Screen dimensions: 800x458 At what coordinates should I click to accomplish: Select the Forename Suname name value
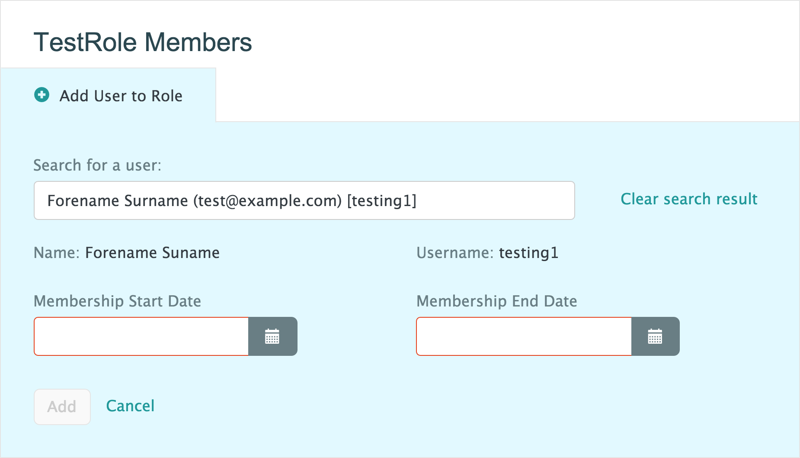(x=152, y=253)
